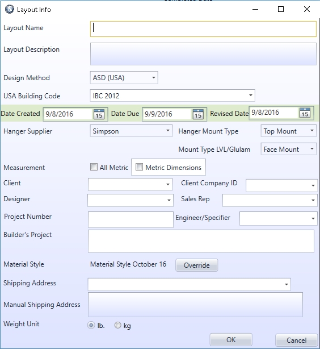This screenshot has height=349, width=320.
Task: Select the lb. weight unit
Action: [91, 325]
